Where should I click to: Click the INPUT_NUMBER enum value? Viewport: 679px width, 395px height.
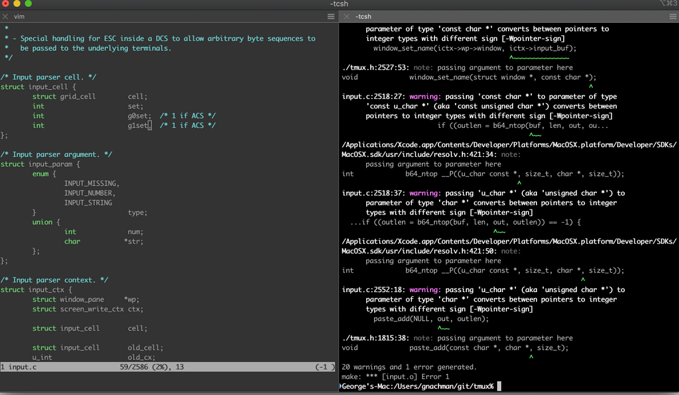pos(88,193)
